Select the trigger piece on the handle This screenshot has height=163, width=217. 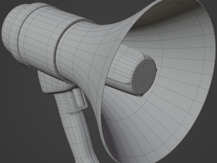[79, 97]
